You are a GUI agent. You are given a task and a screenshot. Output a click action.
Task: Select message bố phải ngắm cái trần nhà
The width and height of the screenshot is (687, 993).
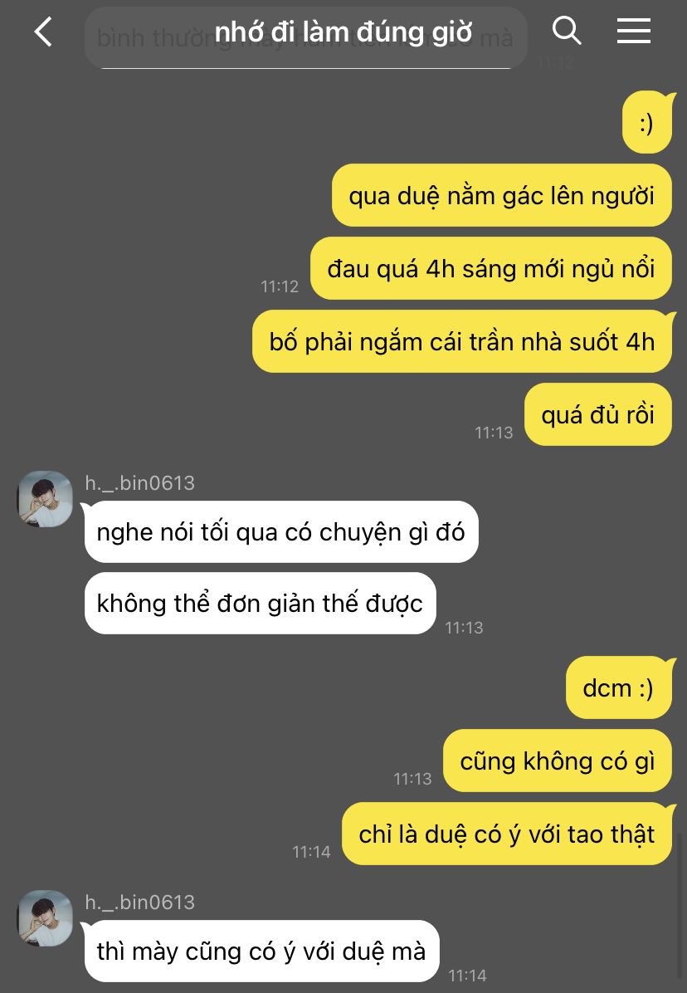pos(462,341)
